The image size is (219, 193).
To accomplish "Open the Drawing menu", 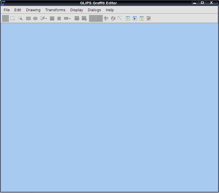I will pos(33,10).
